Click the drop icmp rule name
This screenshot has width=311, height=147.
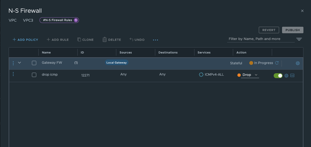click(50, 75)
